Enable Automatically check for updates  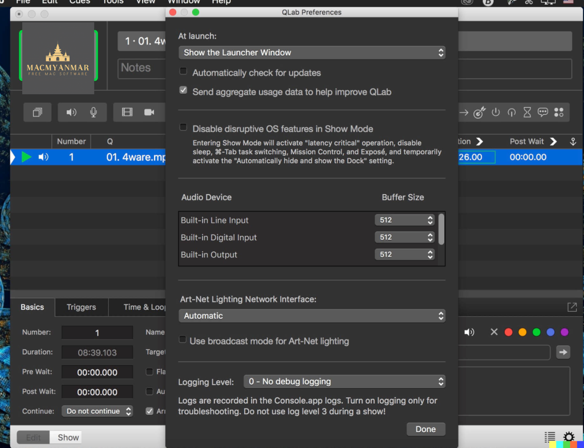[183, 71]
